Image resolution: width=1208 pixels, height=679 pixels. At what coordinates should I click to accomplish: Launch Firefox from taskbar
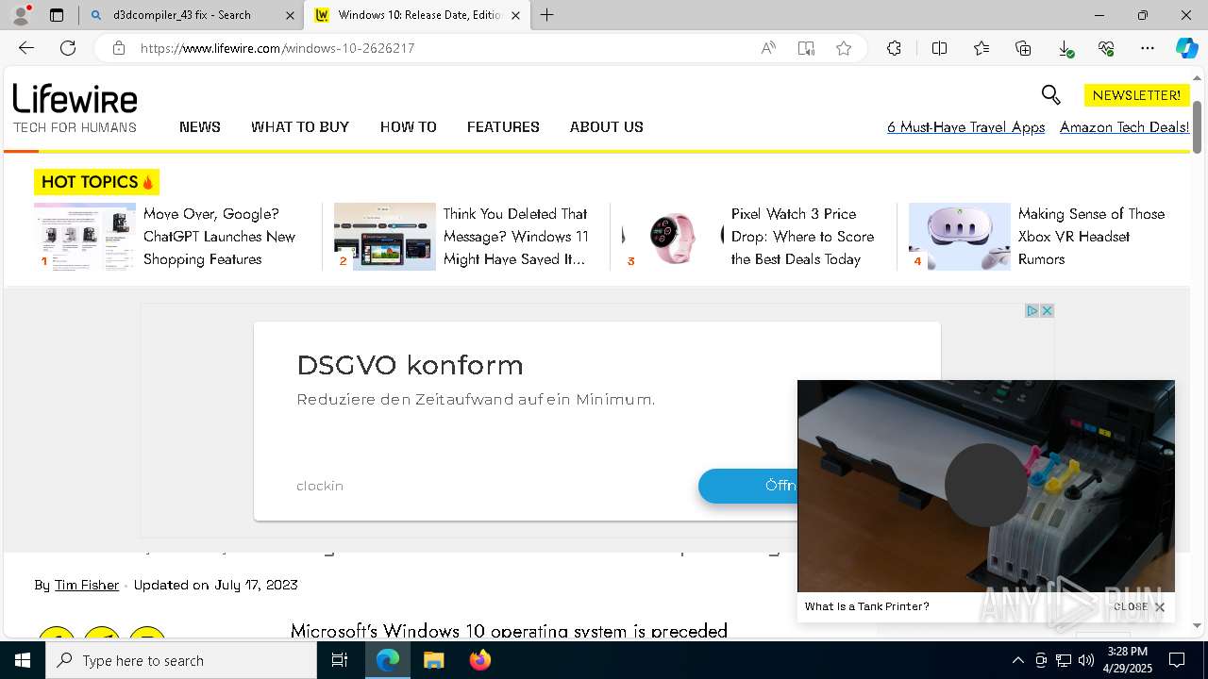[479, 660]
